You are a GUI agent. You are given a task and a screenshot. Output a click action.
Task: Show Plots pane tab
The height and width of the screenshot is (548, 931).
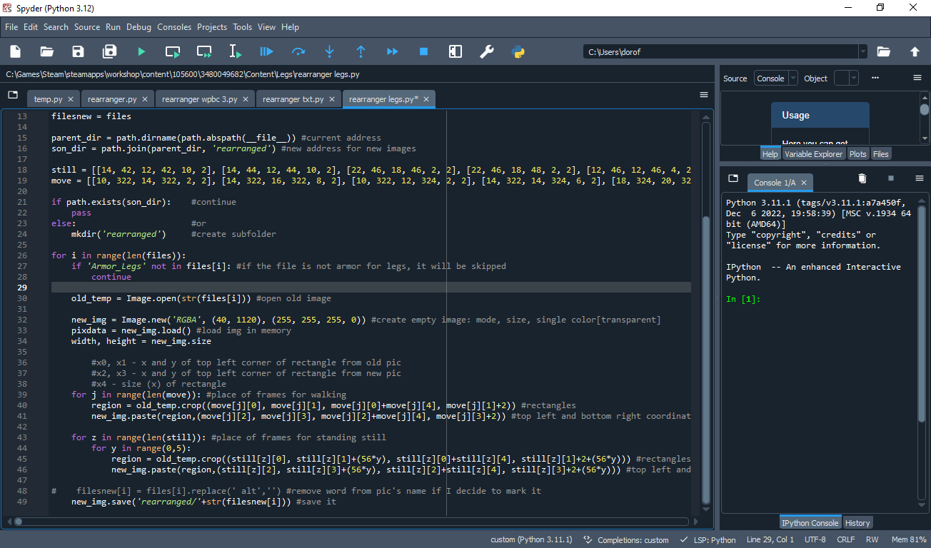coord(858,154)
